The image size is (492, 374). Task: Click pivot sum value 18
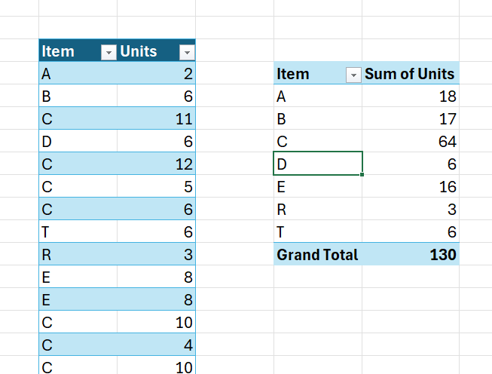[411, 96]
